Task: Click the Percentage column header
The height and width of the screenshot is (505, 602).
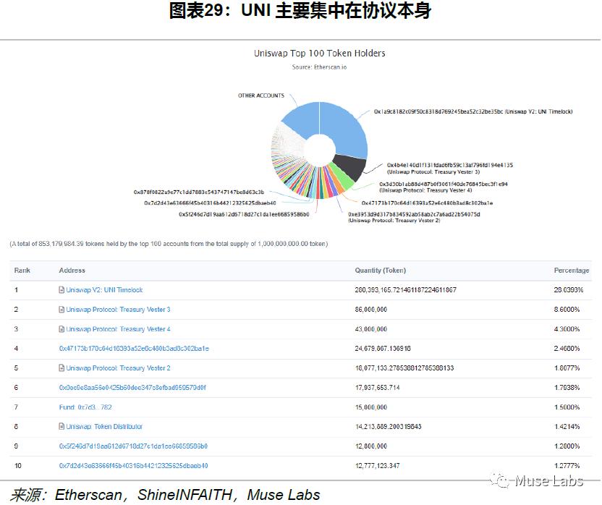Action: [x=572, y=271]
